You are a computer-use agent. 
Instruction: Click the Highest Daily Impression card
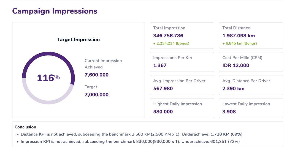pyautogui.click(x=182, y=108)
